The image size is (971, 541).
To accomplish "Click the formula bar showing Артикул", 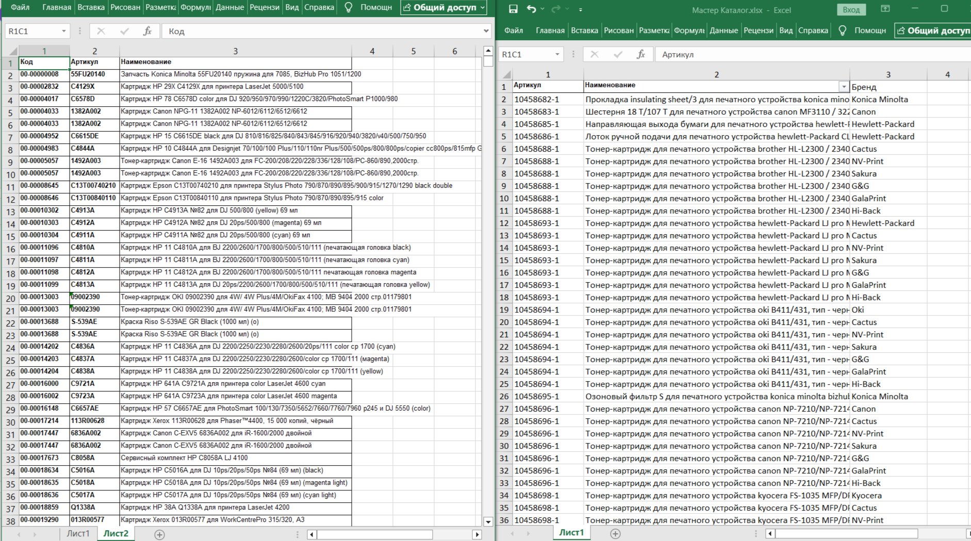I will click(812, 54).
